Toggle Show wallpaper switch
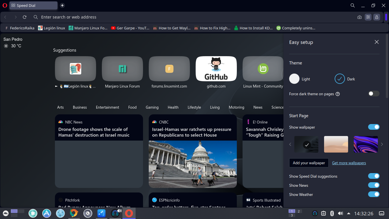Screen dimensions: 389x219 pos(374,127)
